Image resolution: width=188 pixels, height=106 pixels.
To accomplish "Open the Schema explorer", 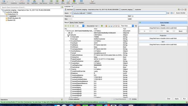I will click(74, 2).
